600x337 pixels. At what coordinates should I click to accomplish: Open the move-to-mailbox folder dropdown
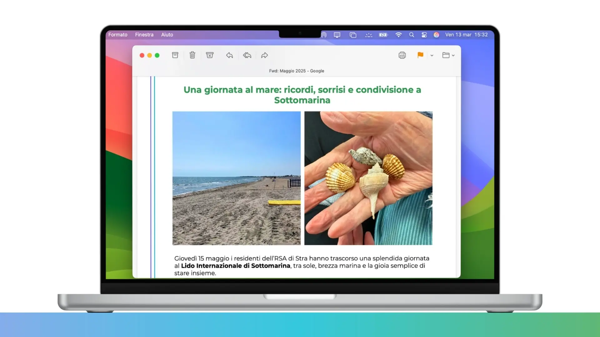448,55
